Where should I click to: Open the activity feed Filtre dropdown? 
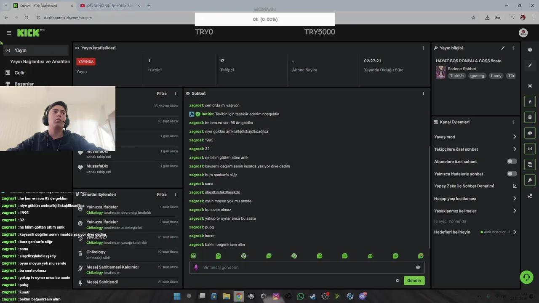point(162,93)
